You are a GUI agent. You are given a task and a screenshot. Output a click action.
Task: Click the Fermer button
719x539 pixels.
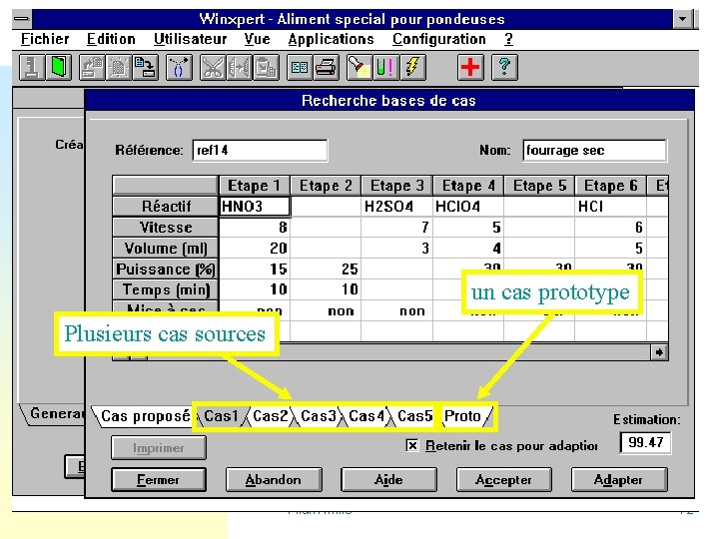pos(158,480)
